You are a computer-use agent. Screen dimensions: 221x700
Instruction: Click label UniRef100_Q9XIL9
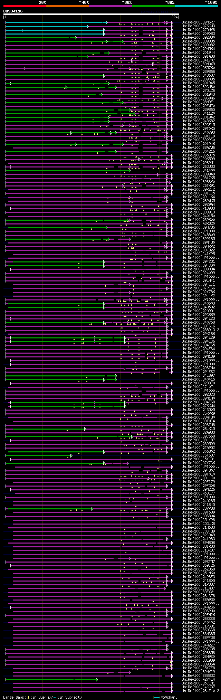(x=198, y=136)
